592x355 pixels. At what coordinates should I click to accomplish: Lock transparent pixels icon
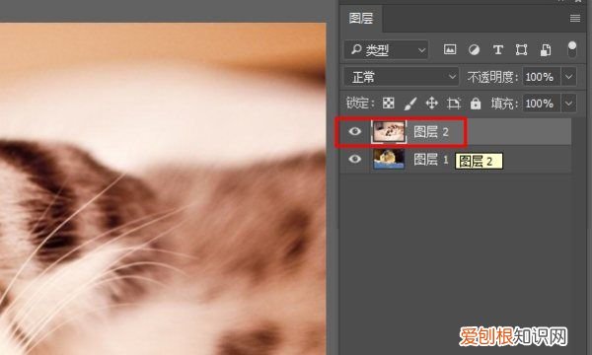click(389, 103)
